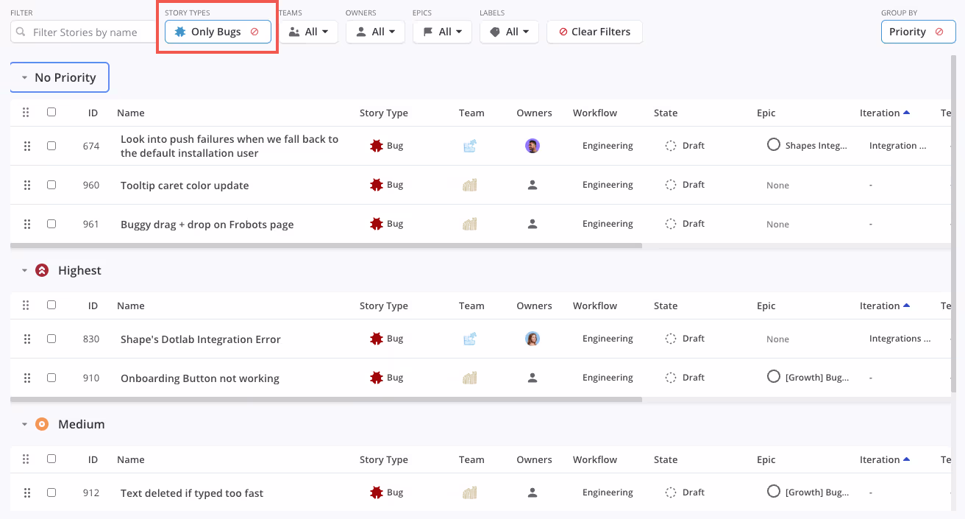Click drag handle for story 674
The image size is (965, 519).
point(27,146)
